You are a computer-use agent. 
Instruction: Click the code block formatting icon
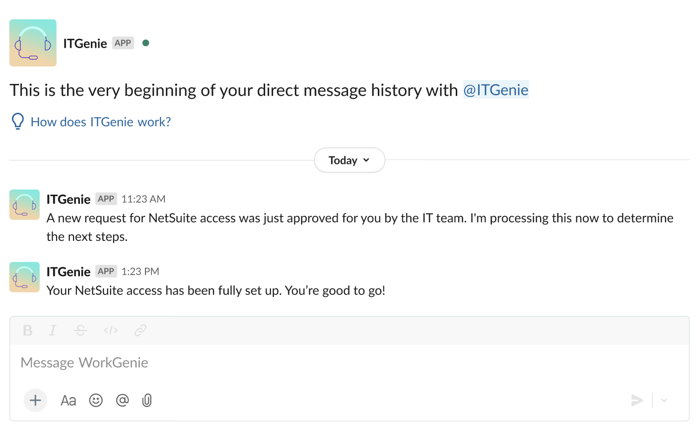(x=110, y=330)
